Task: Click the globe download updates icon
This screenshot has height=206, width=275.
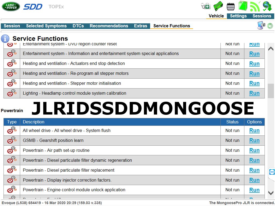Action: [x=267, y=6]
